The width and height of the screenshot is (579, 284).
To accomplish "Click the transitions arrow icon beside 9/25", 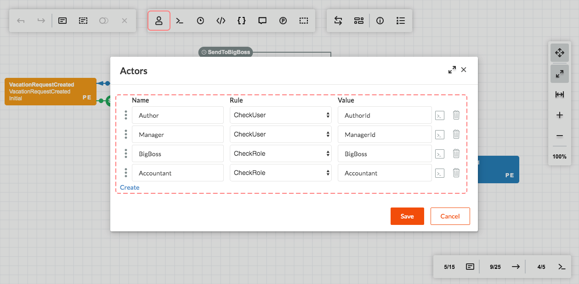I will click(516, 267).
